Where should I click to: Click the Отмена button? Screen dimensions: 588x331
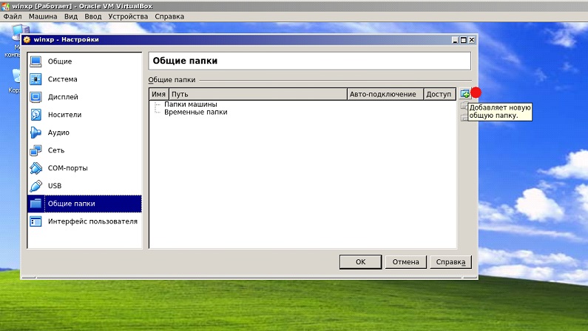click(x=405, y=261)
